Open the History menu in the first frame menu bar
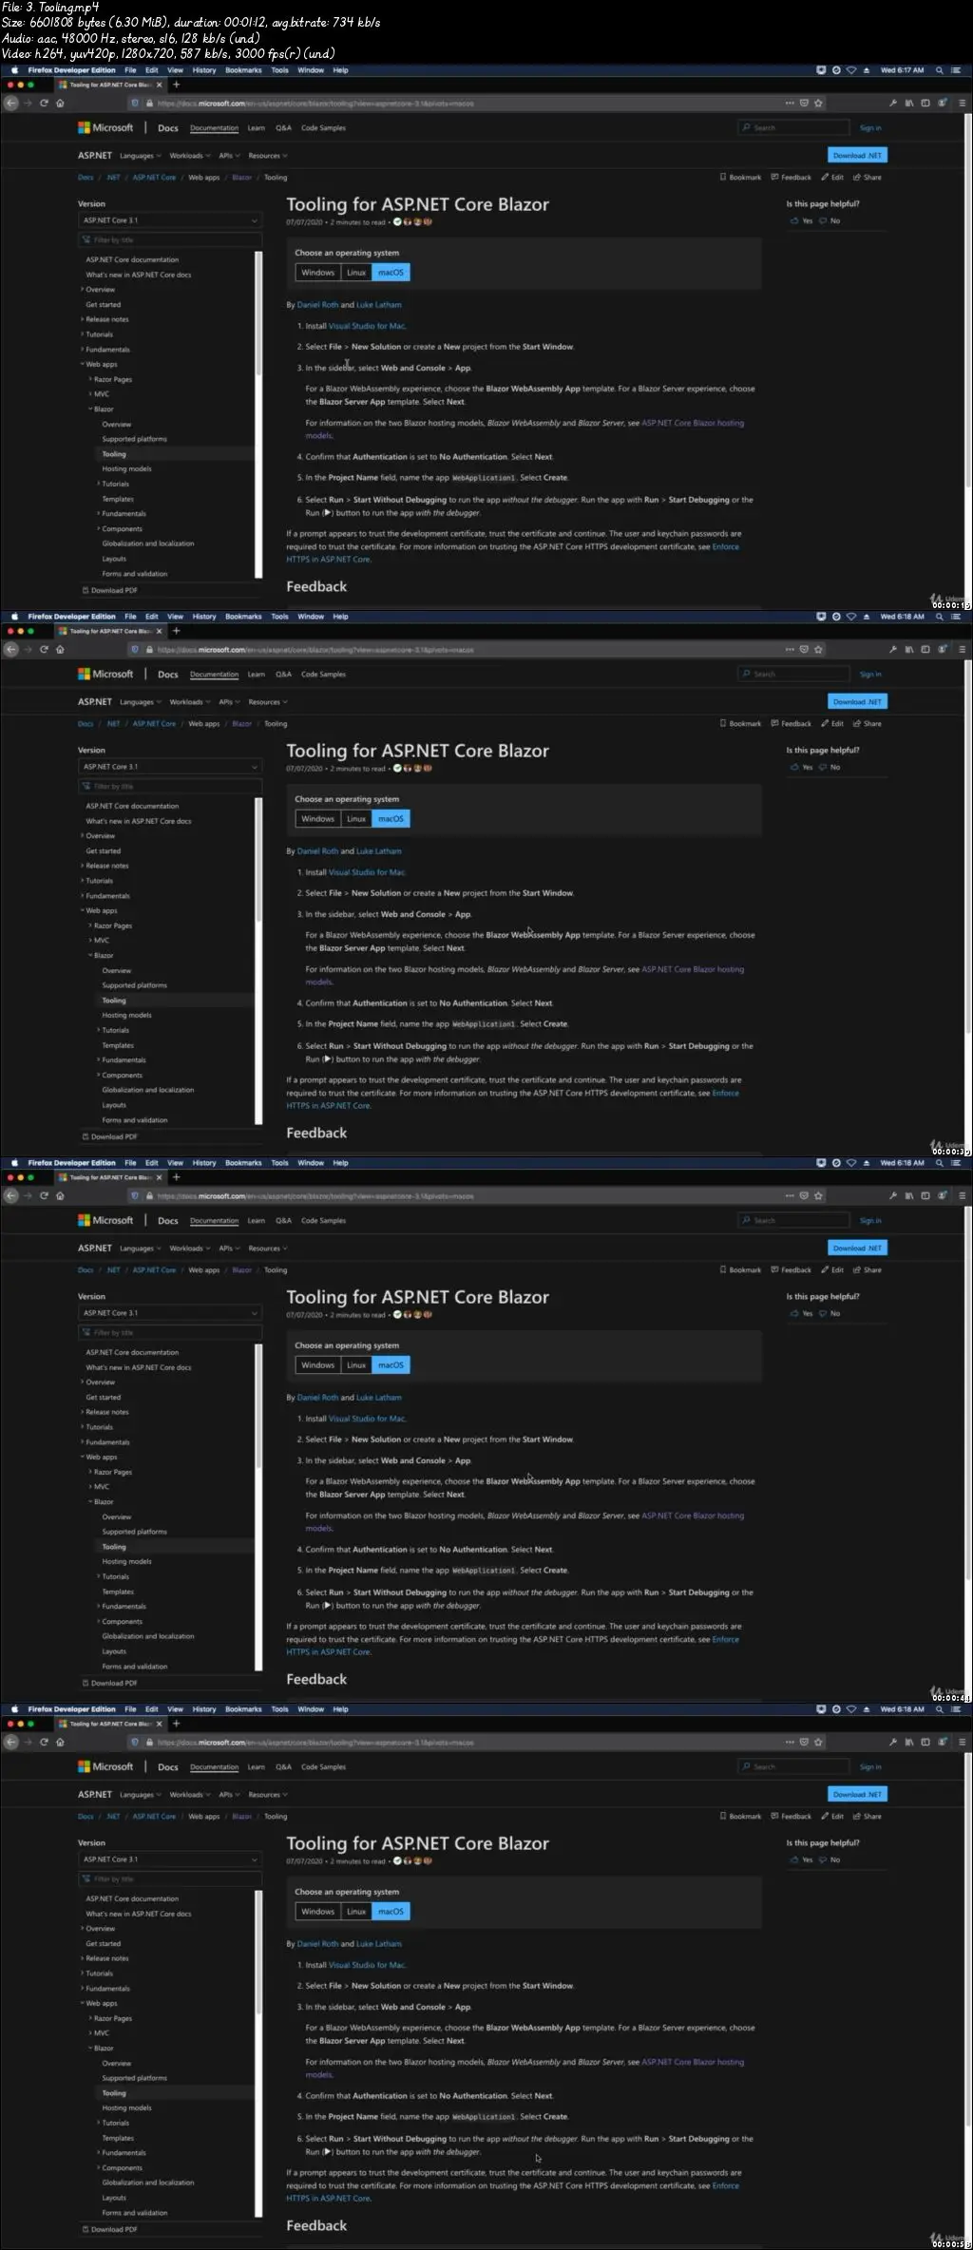This screenshot has height=2250, width=973. [204, 70]
